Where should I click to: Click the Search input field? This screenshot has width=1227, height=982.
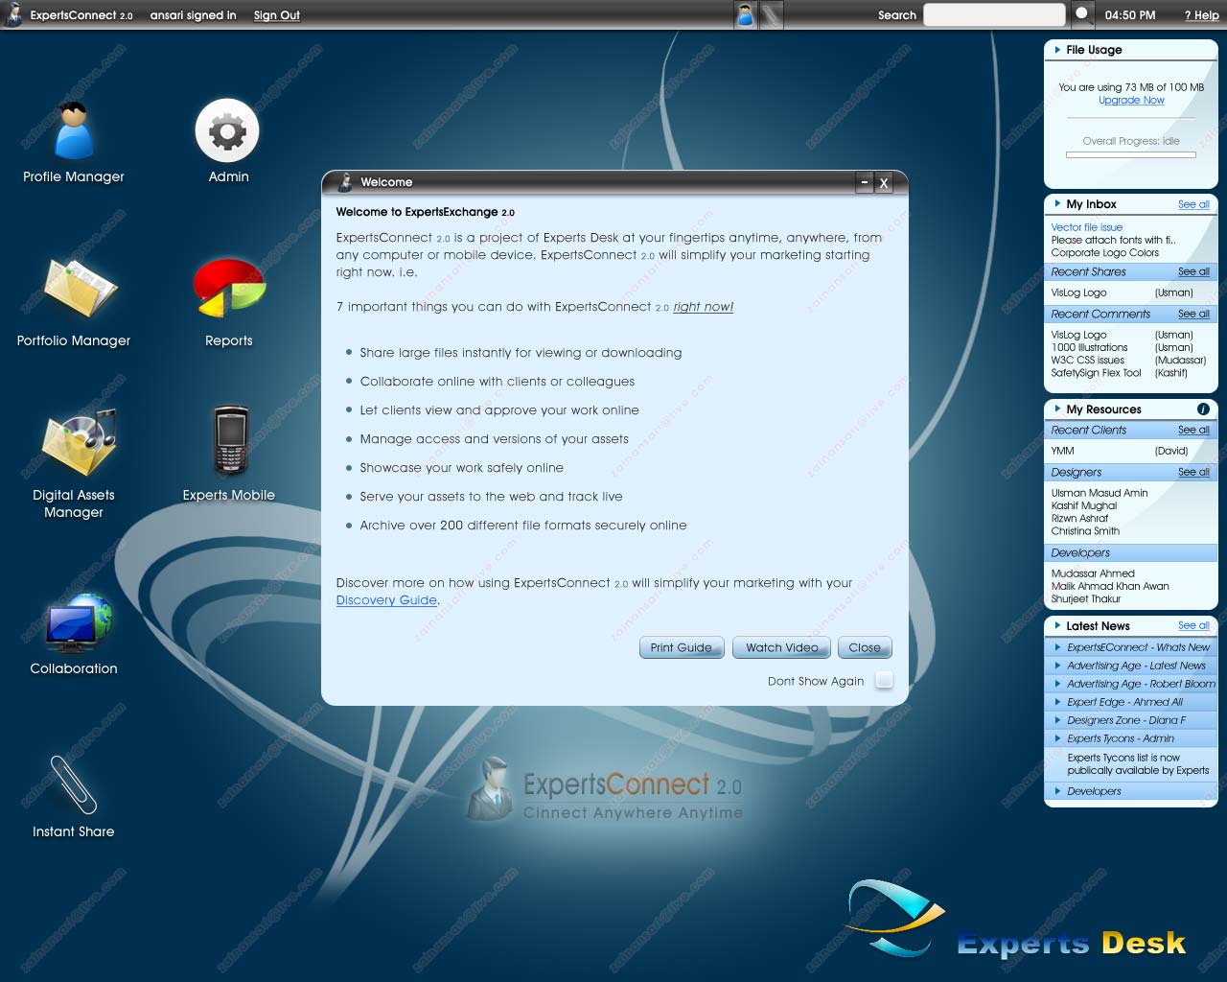click(x=994, y=14)
